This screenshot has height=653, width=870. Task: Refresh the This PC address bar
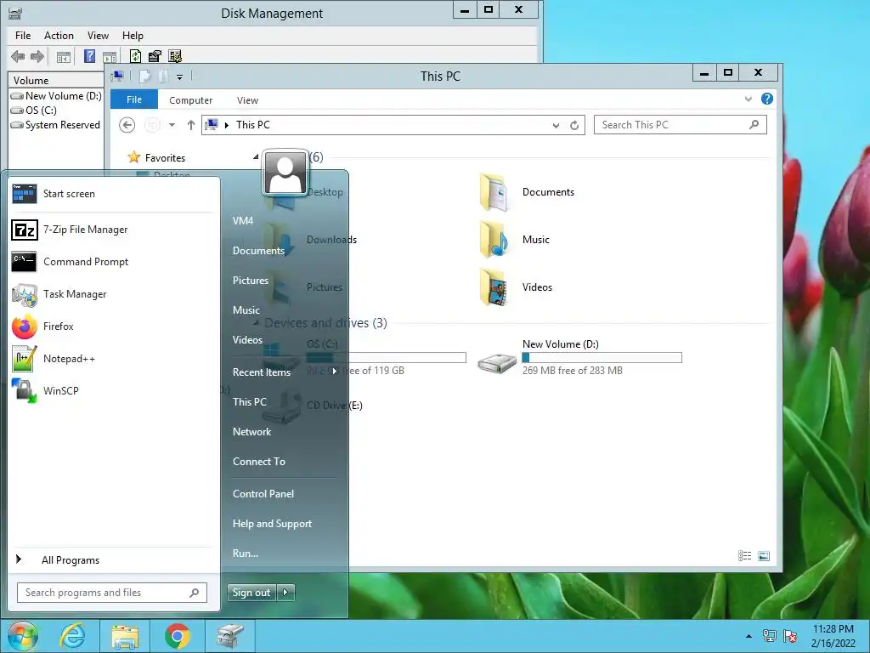(x=574, y=126)
